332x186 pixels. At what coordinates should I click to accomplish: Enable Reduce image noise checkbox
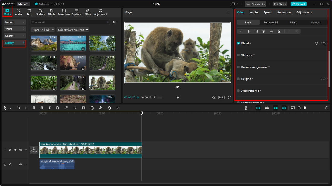tap(238, 67)
